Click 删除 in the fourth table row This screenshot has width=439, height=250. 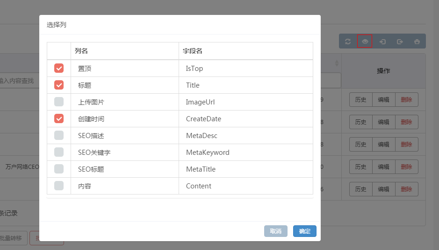[407, 167]
